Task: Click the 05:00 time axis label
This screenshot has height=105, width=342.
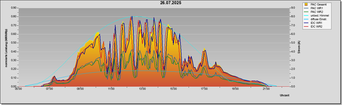Action: coord(18,89)
